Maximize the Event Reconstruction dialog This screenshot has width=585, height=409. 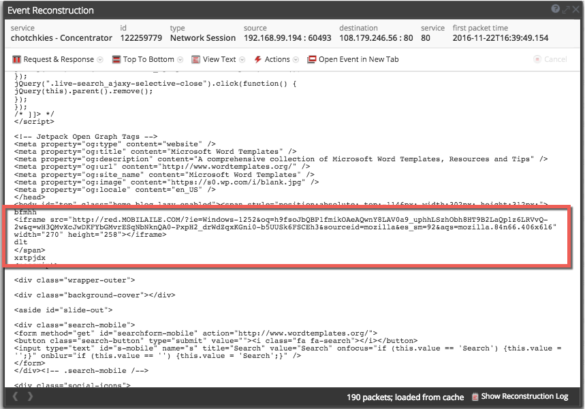pos(566,10)
